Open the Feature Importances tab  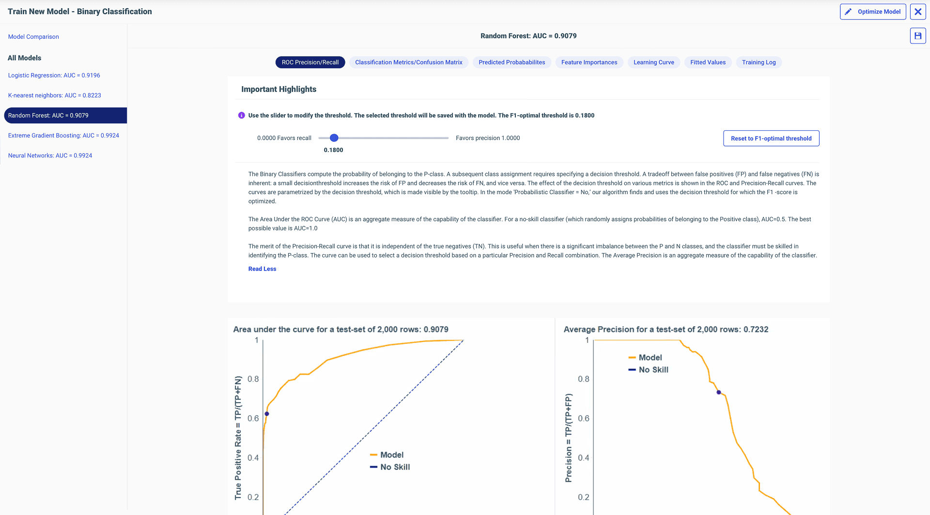pos(589,62)
